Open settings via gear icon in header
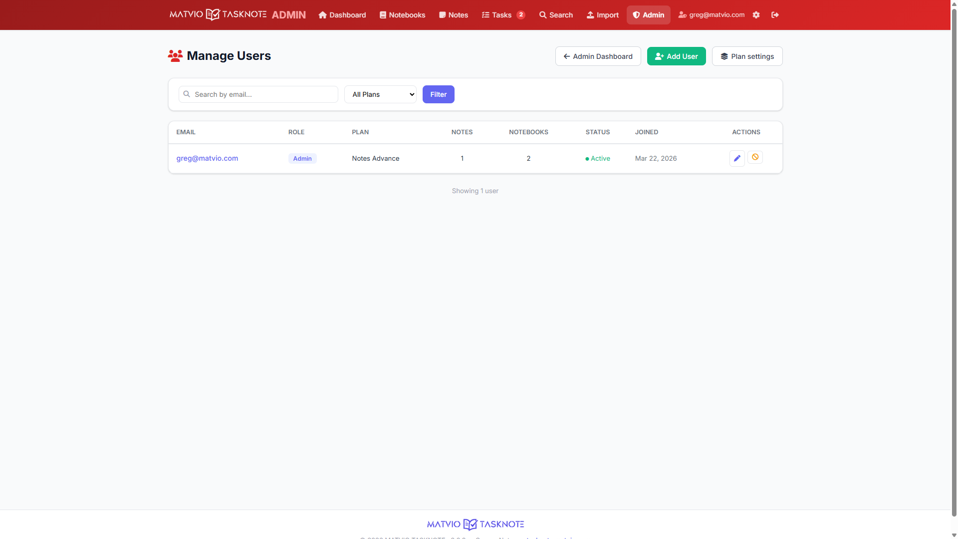This screenshot has height=539, width=958. [756, 15]
